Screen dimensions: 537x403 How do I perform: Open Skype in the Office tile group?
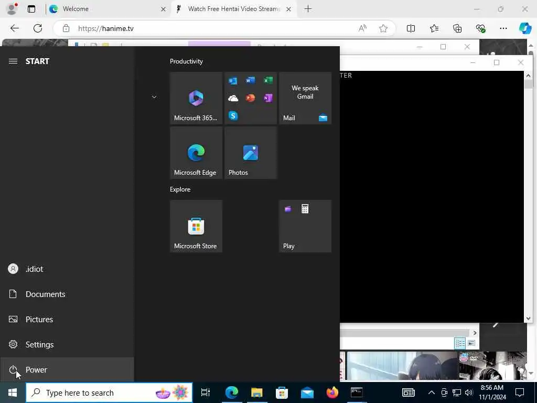[x=233, y=116]
